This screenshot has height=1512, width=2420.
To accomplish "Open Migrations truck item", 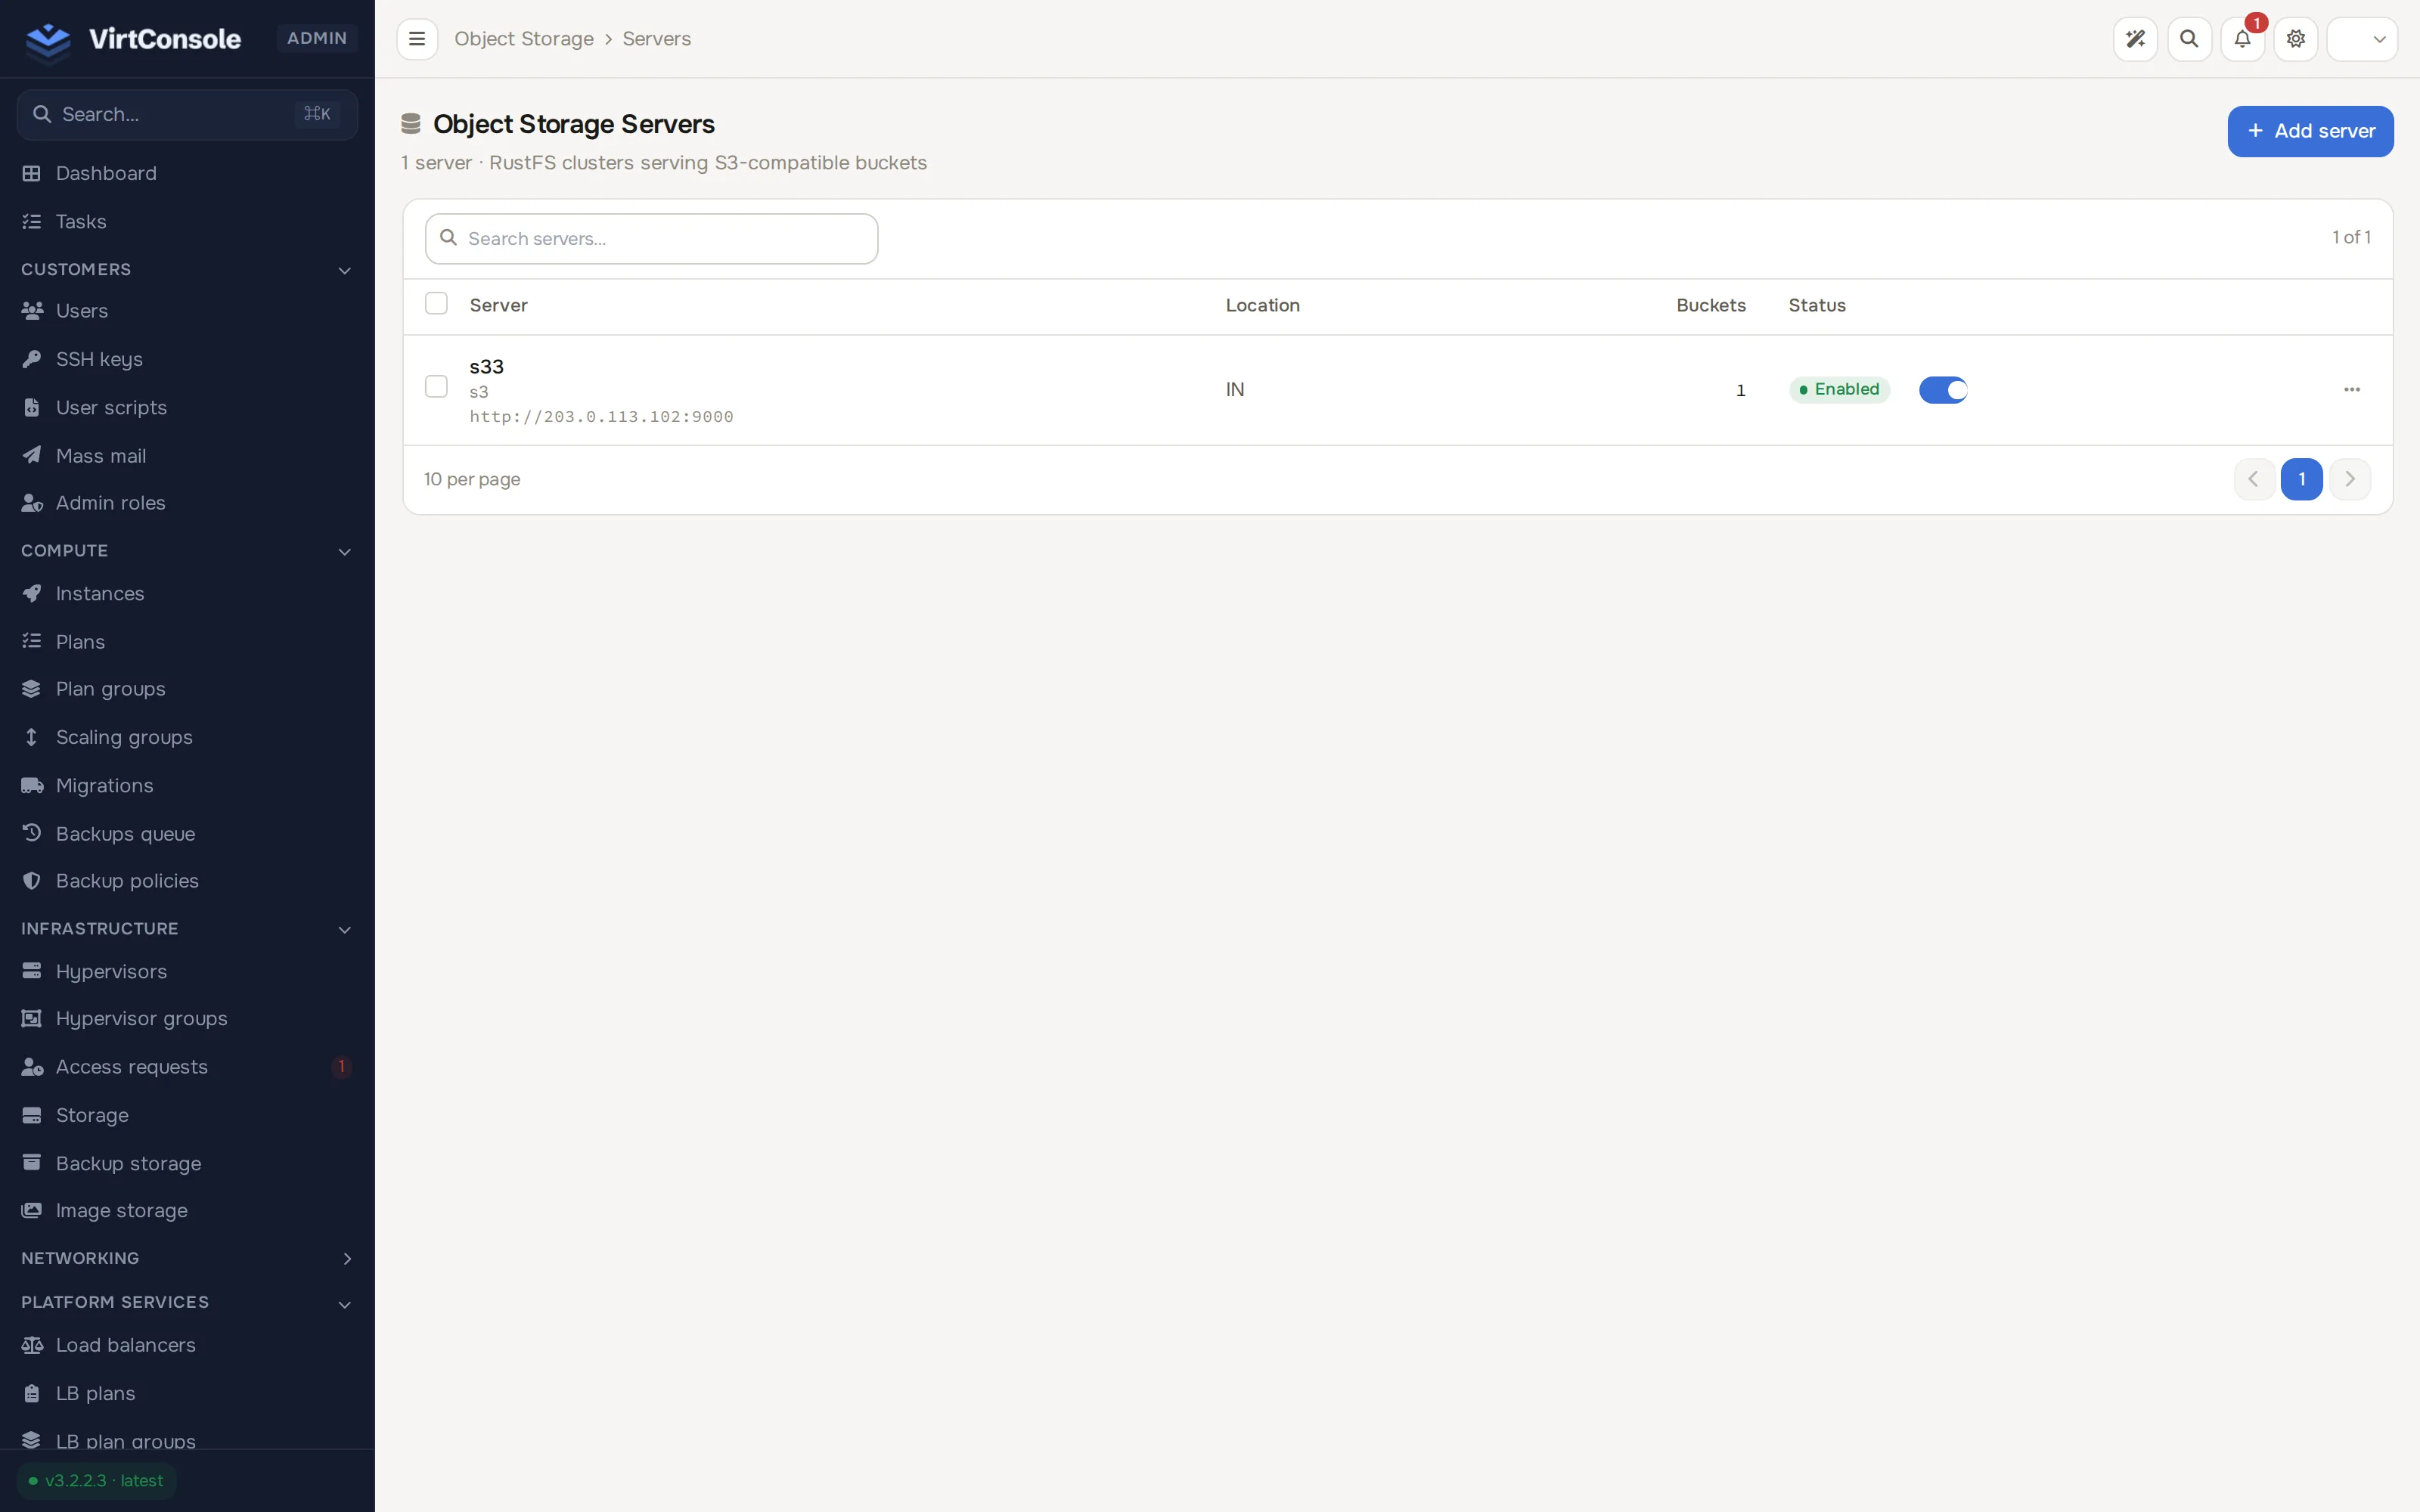I will 187,785.
